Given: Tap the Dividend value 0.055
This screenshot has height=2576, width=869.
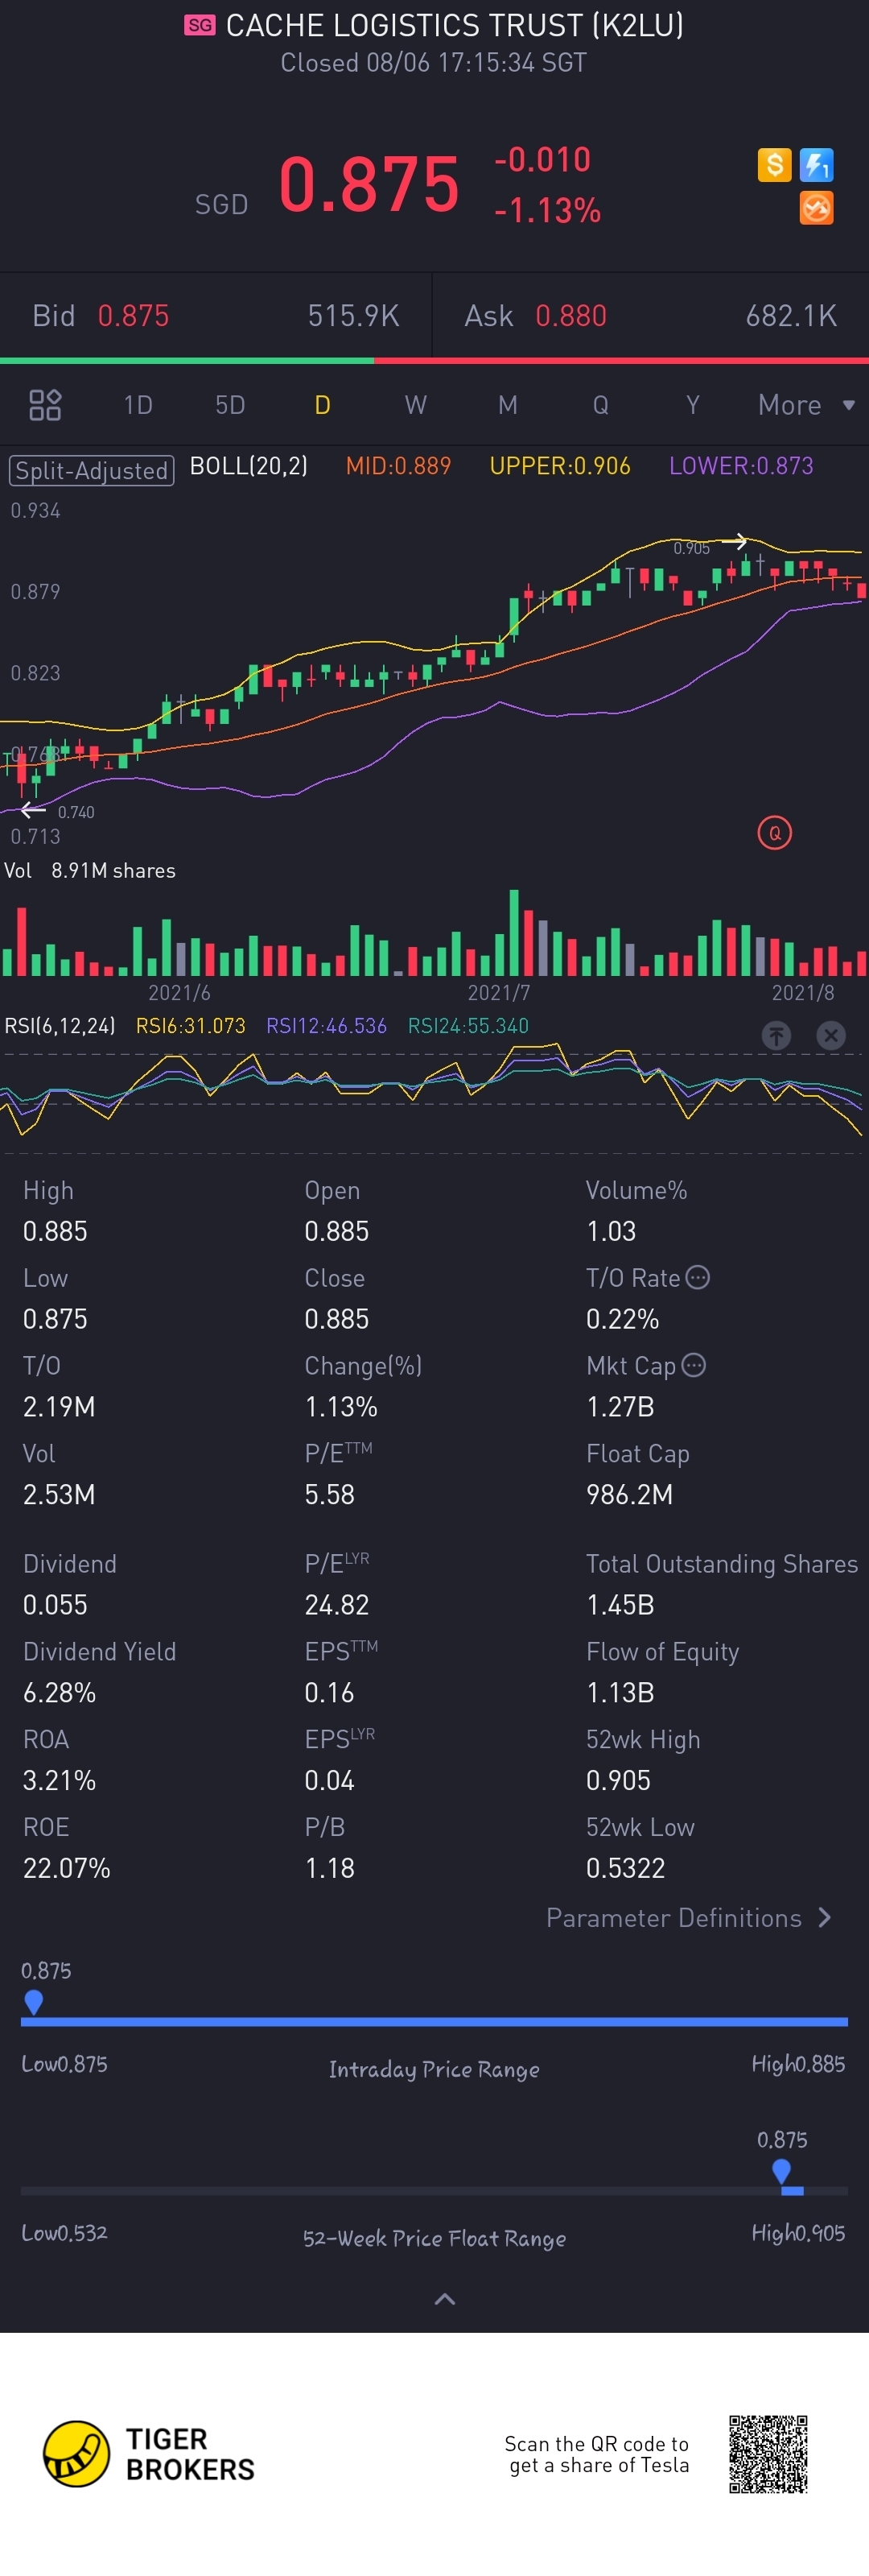Looking at the screenshot, I should click(55, 1605).
